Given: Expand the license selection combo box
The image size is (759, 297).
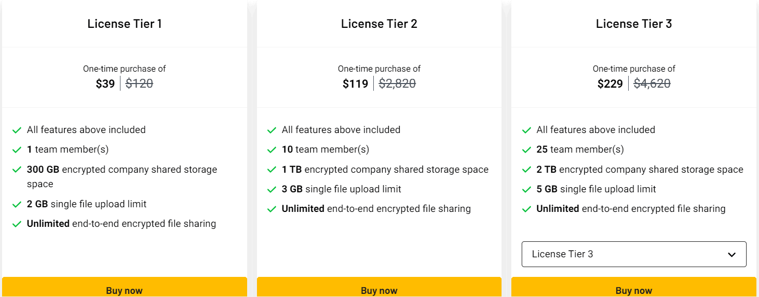Looking at the screenshot, I should click(633, 254).
